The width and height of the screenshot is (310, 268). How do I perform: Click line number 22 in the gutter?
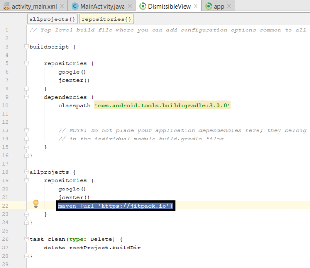[5, 206]
